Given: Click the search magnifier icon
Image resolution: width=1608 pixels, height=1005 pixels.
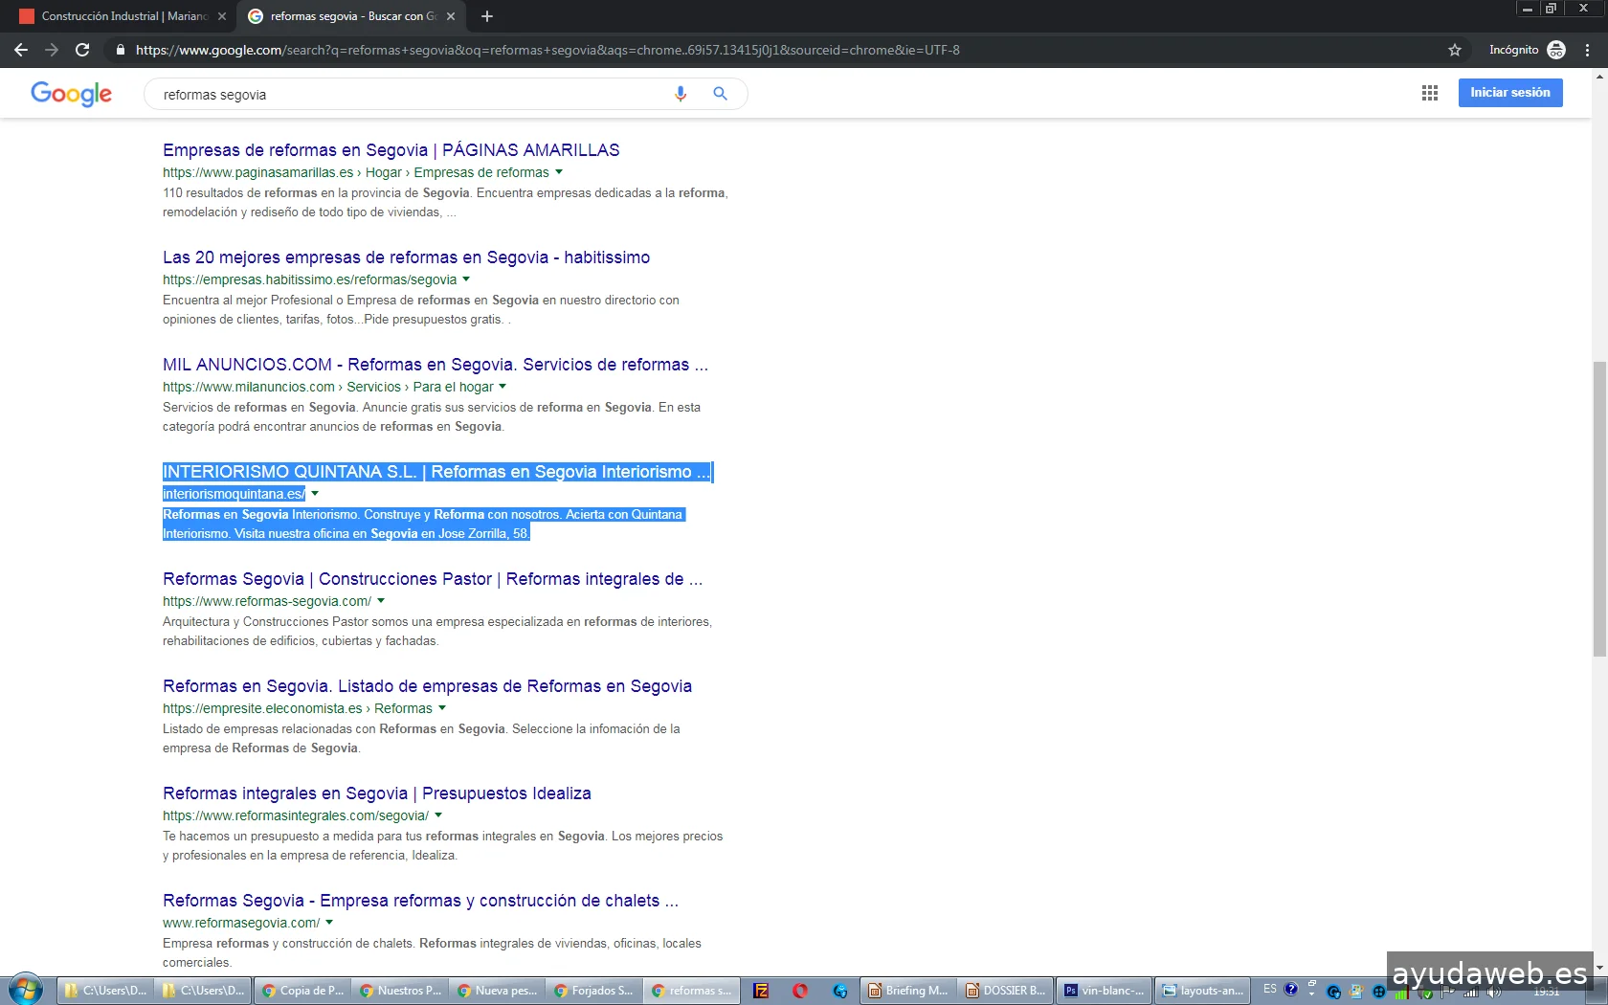Looking at the screenshot, I should click(x=720, y=94).
